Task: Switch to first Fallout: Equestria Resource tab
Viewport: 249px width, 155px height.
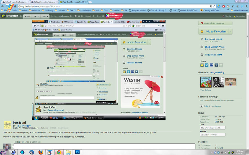Action: 15,2
